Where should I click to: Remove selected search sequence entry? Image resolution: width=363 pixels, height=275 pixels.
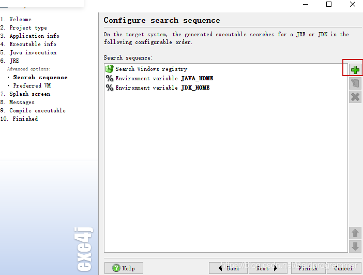[x=355, y=97]
